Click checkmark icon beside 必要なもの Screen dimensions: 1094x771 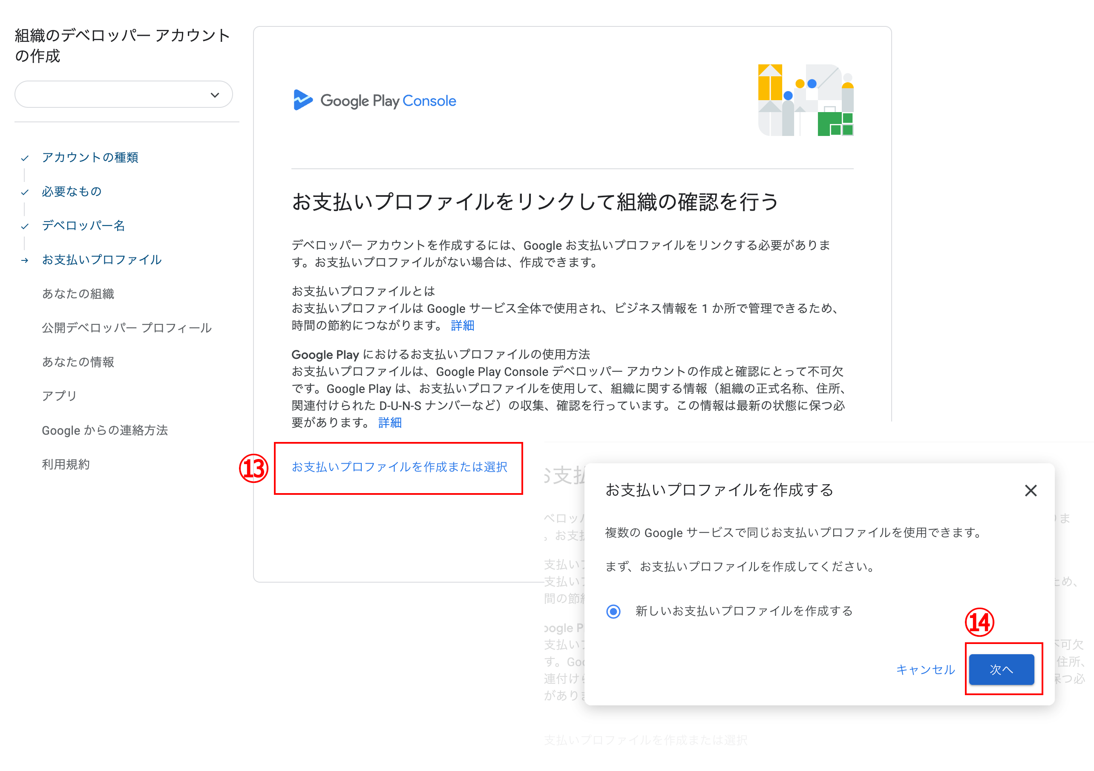[25, 192]
